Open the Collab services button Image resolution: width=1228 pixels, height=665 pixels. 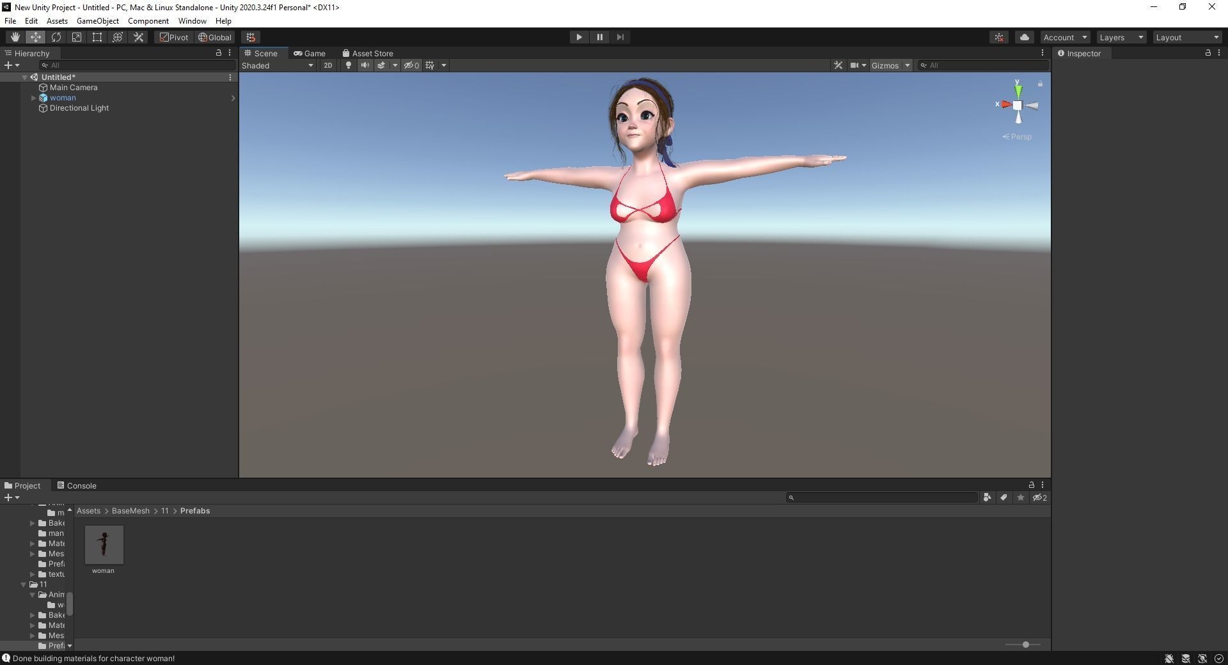(999, 37)
